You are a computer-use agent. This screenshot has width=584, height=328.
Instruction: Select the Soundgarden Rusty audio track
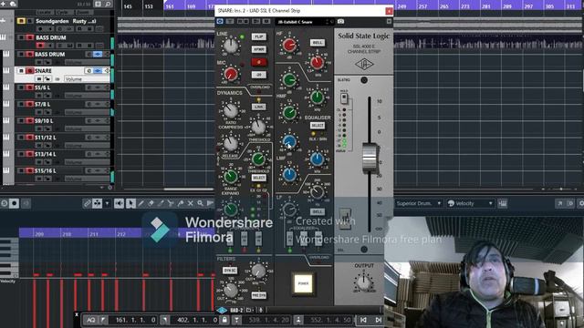63,25
